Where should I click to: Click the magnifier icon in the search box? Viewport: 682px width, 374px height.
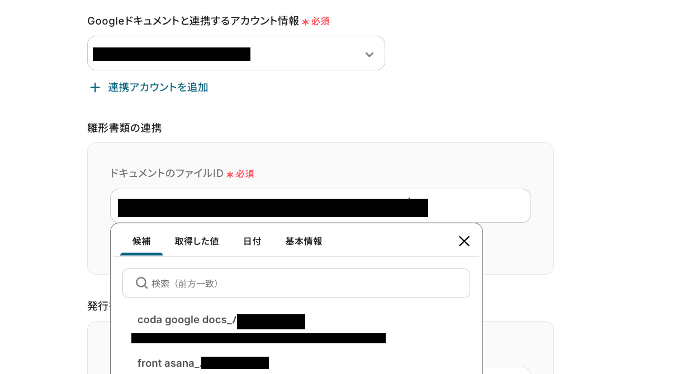click(x=142, y=283)
